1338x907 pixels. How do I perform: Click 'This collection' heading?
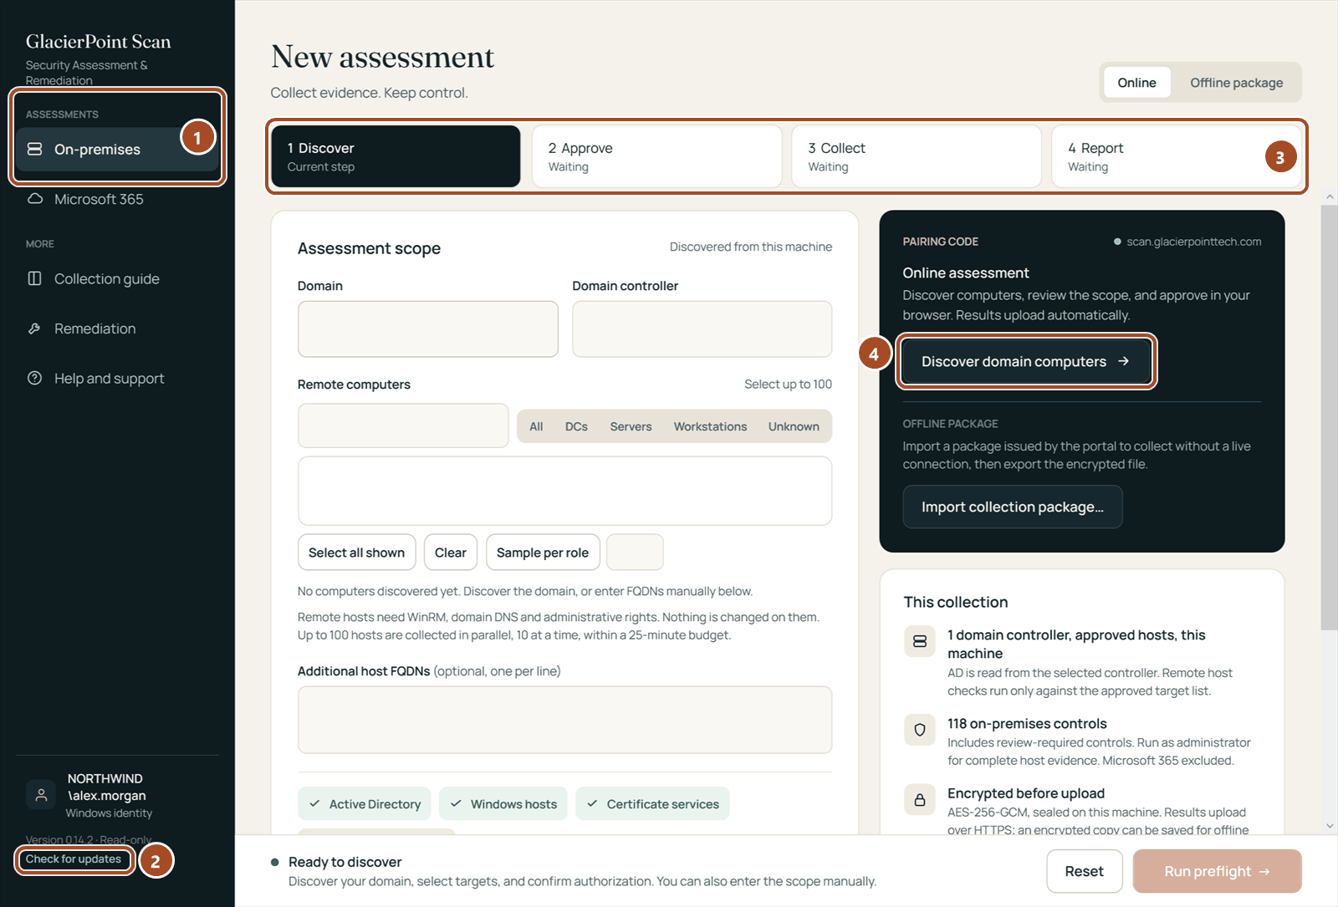[956, 602]
